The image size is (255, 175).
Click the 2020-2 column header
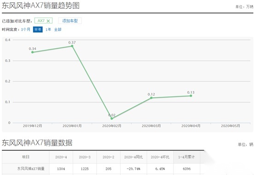tap(108, 157)
